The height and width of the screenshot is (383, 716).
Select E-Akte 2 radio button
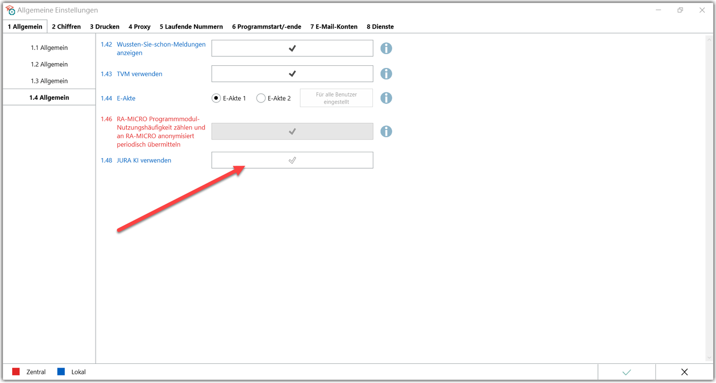click(x=261, y=98)
